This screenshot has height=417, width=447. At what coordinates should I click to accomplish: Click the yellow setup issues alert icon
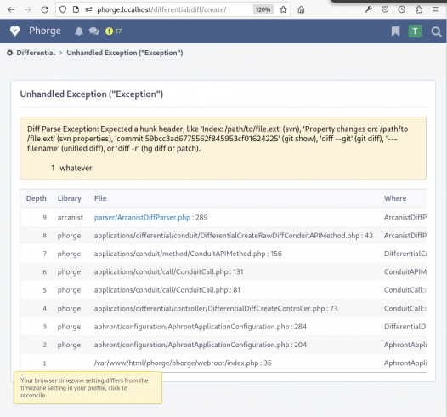tap(109, 31)
